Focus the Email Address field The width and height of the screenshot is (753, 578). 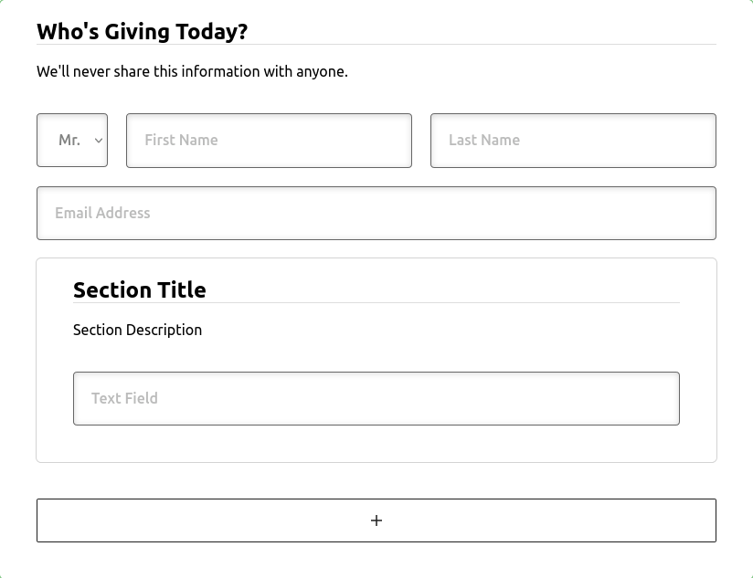click(x=376, y=213)
